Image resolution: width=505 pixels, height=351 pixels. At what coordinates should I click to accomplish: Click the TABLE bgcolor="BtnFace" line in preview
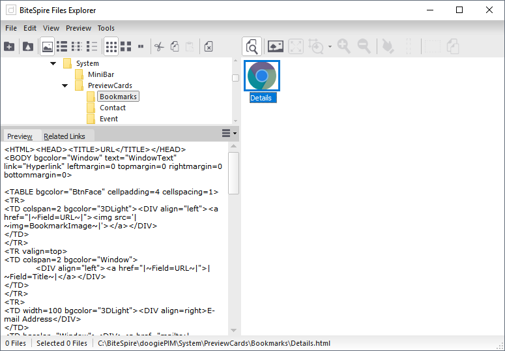tap(111, 192)
